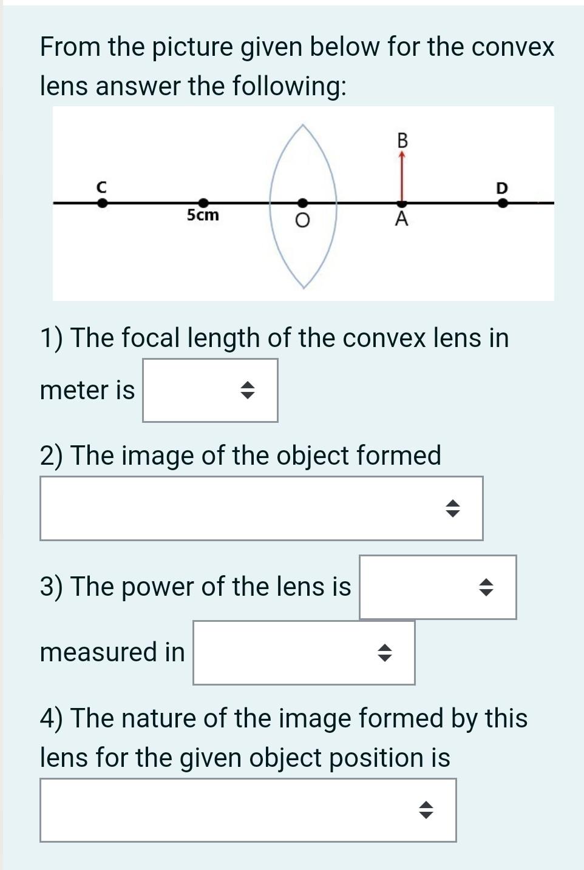Click the arrow icon in question 4 selector
584x870 pixels.
[x=427, y=811]
